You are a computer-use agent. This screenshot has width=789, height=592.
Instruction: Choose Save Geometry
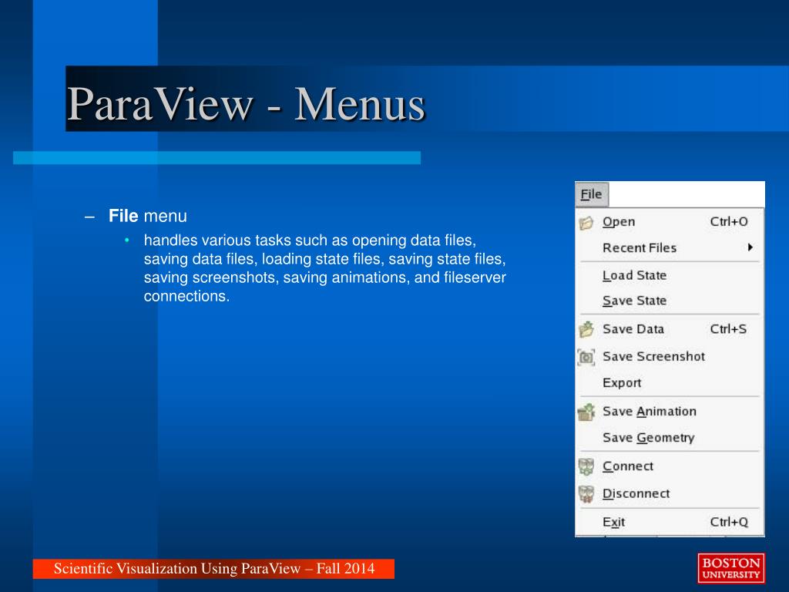tap(670, 438)
